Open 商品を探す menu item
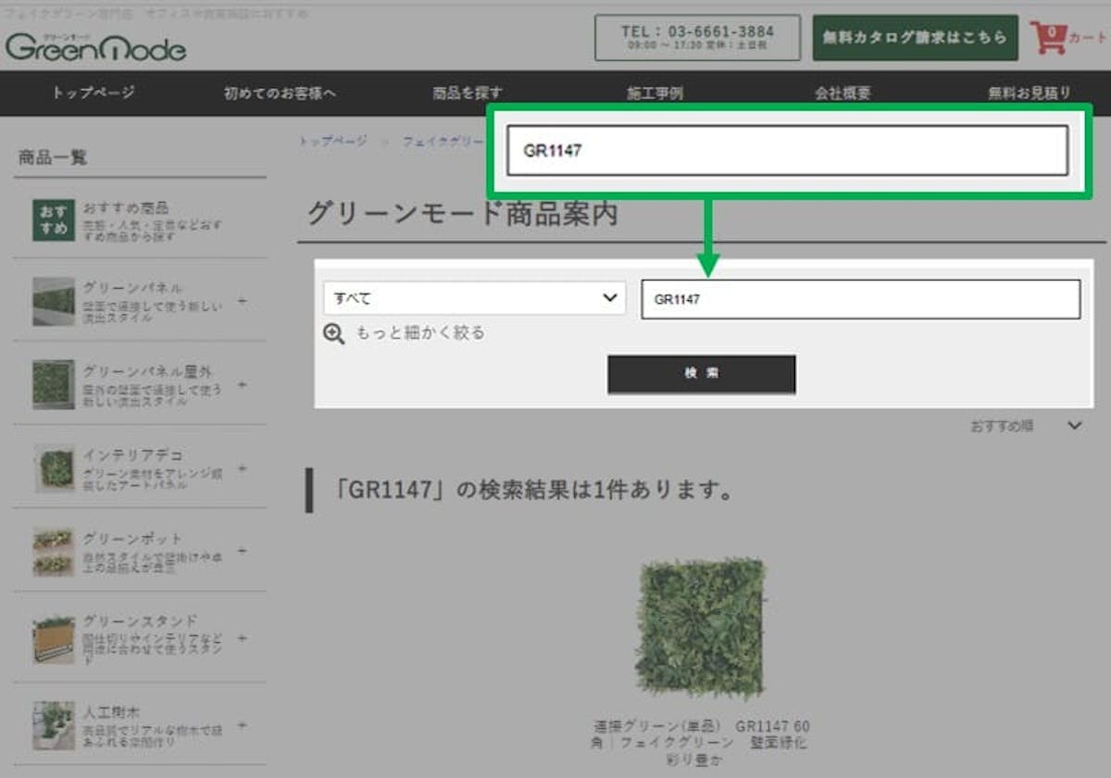 pyautogui.click(x=468, y=93)
